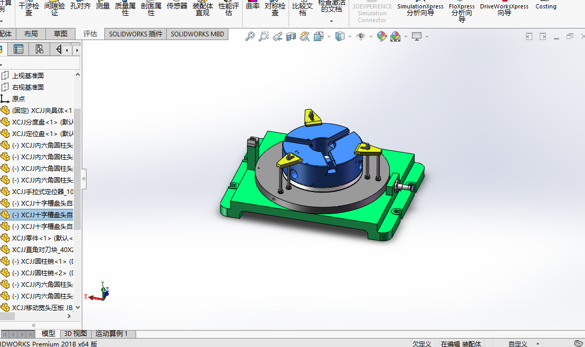Activate Zoom to Area tool
This screenshot has height=347, width=585.
pyautogui.click(x=263, y=36)
